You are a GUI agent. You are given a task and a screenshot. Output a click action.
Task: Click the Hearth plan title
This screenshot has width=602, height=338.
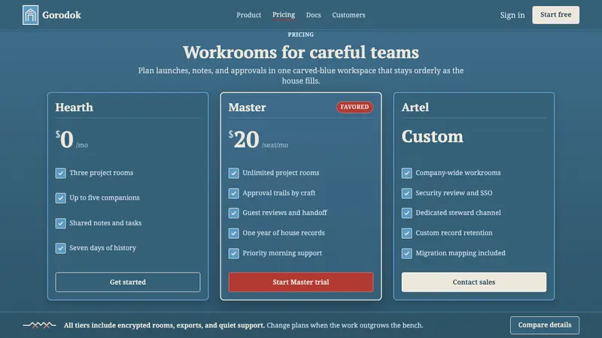(x=74, y=107)
